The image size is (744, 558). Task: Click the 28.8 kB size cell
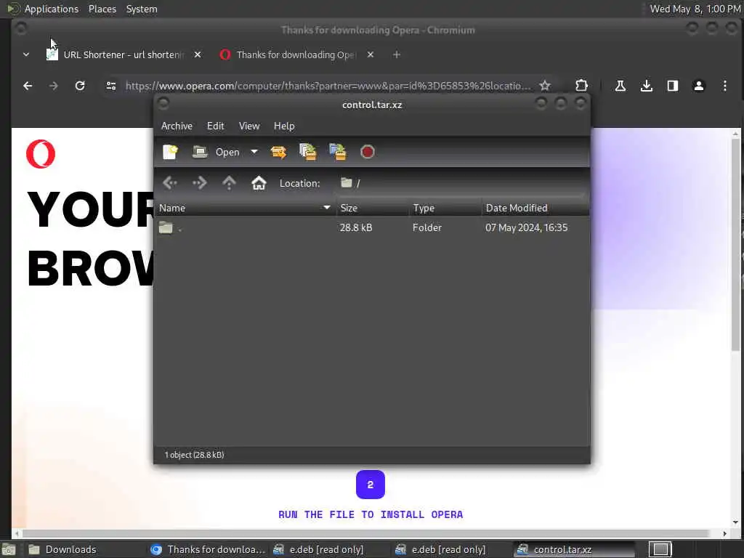tap(356, 227)
